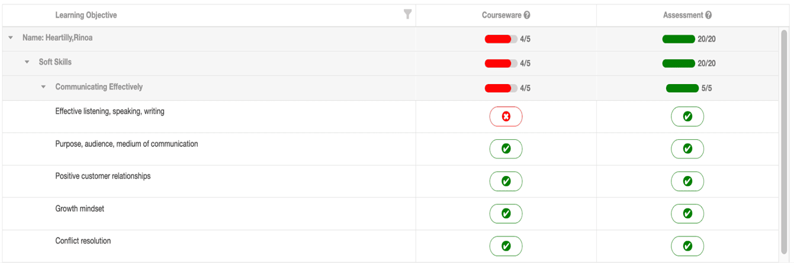Click Courseware checkmark for Conflict resolution
This screenshot has height=263, width=794.
[506, 246]
